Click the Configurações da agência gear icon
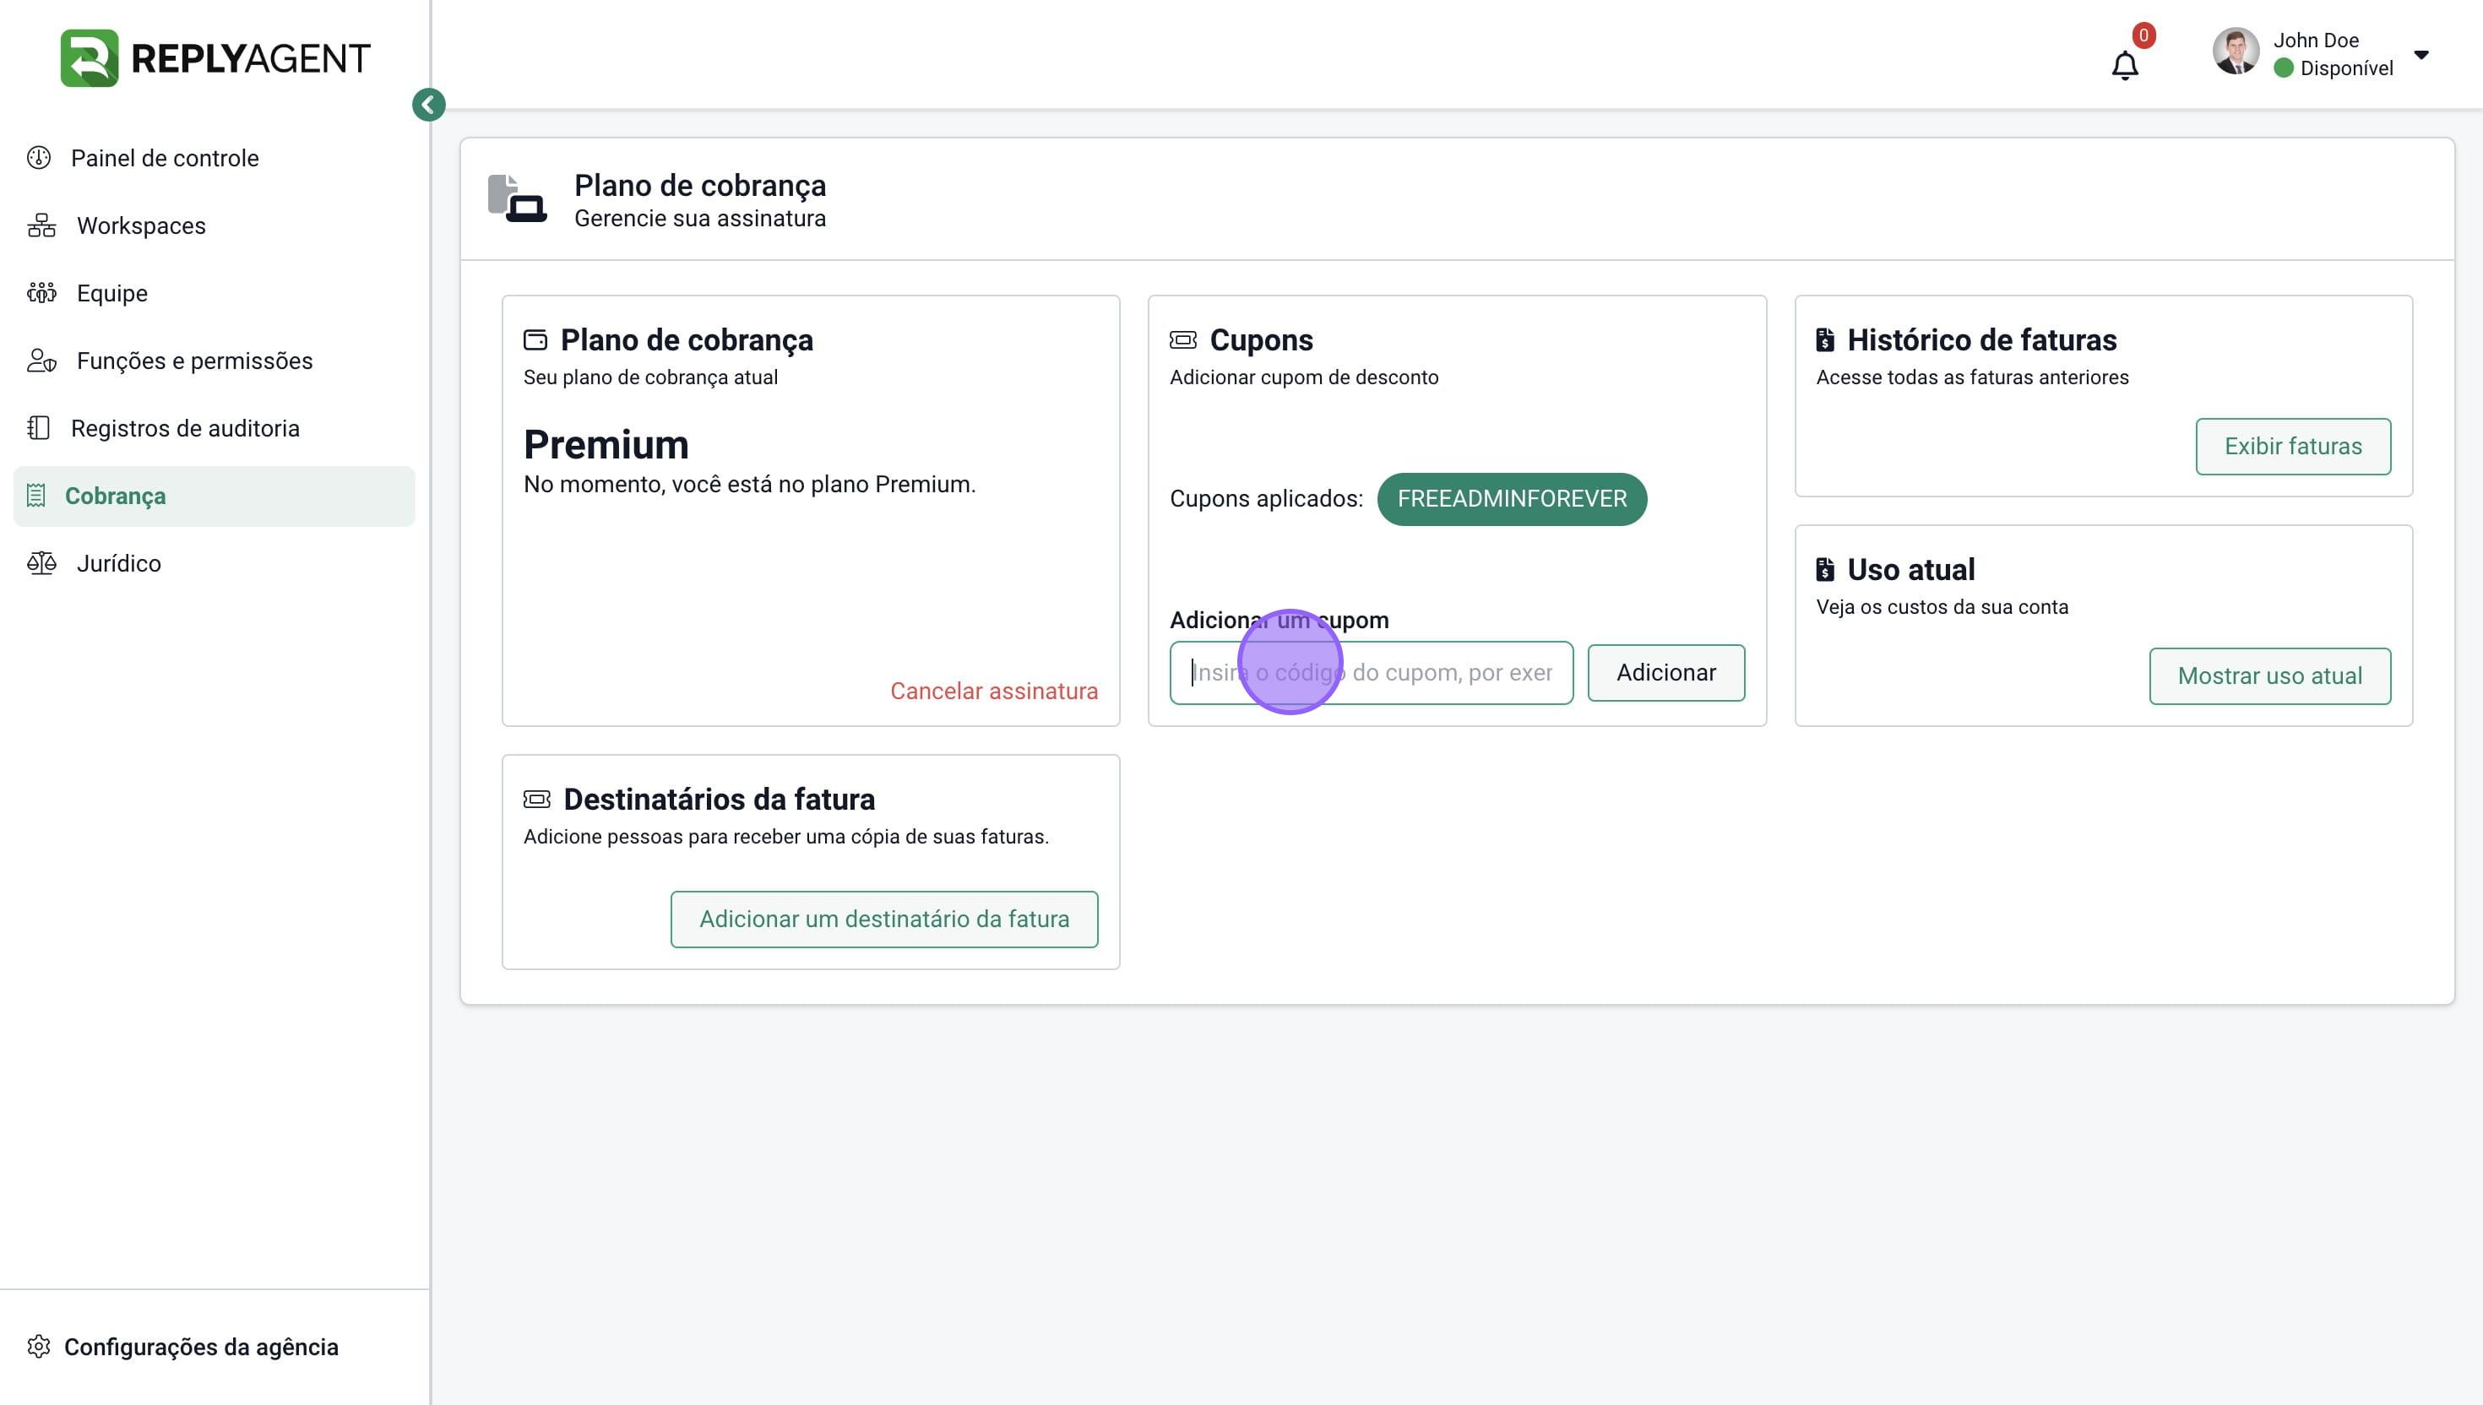Image resolution: width=2483 pixels, height=1405 pixels. point(39,1346)
